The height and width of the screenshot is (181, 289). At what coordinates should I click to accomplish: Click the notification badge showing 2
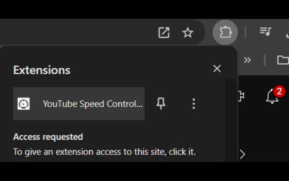pos(279,91)
